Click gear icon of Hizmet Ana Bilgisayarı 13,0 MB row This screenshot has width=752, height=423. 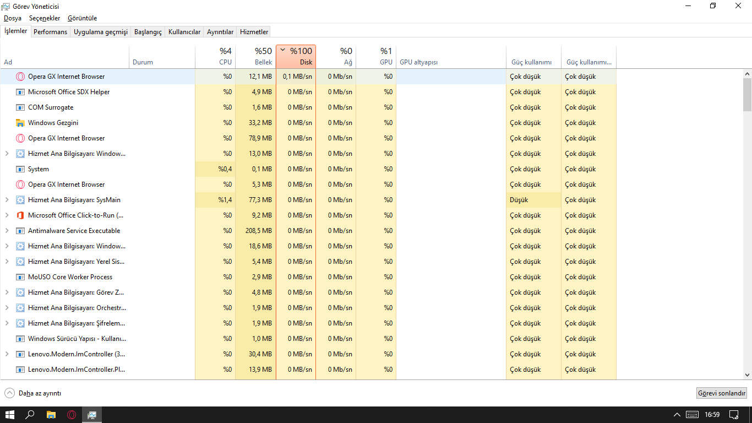pos(20,154)
